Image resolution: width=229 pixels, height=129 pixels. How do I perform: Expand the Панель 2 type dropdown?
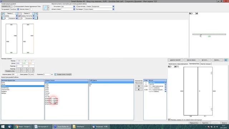34,16
